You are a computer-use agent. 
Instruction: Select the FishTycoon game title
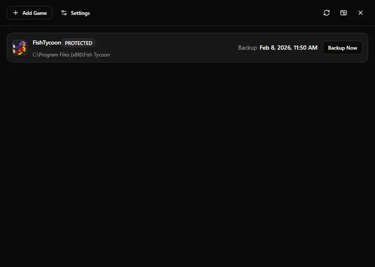(x=47, y=42)
